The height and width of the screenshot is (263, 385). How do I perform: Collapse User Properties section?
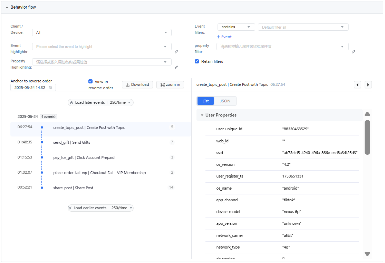click(x=202, y=115)
